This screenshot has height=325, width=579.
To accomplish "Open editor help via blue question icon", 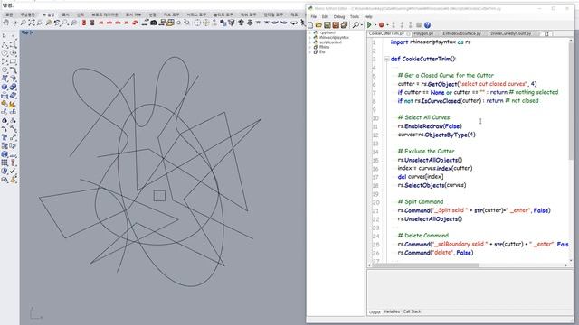I will (x=427, y=25).
